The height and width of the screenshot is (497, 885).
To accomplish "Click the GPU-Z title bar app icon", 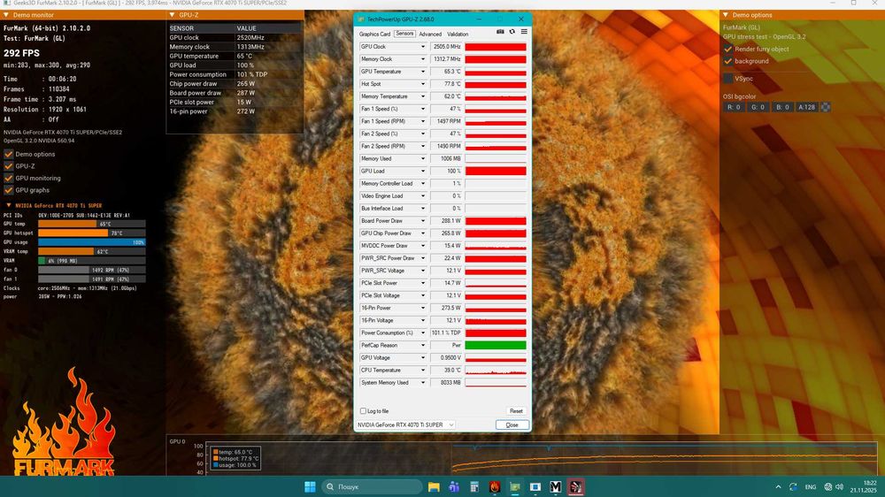I will pos(361,19).
